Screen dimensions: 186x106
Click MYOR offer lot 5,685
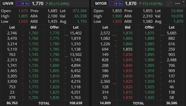pyautogui.click(x=172, y=33)
